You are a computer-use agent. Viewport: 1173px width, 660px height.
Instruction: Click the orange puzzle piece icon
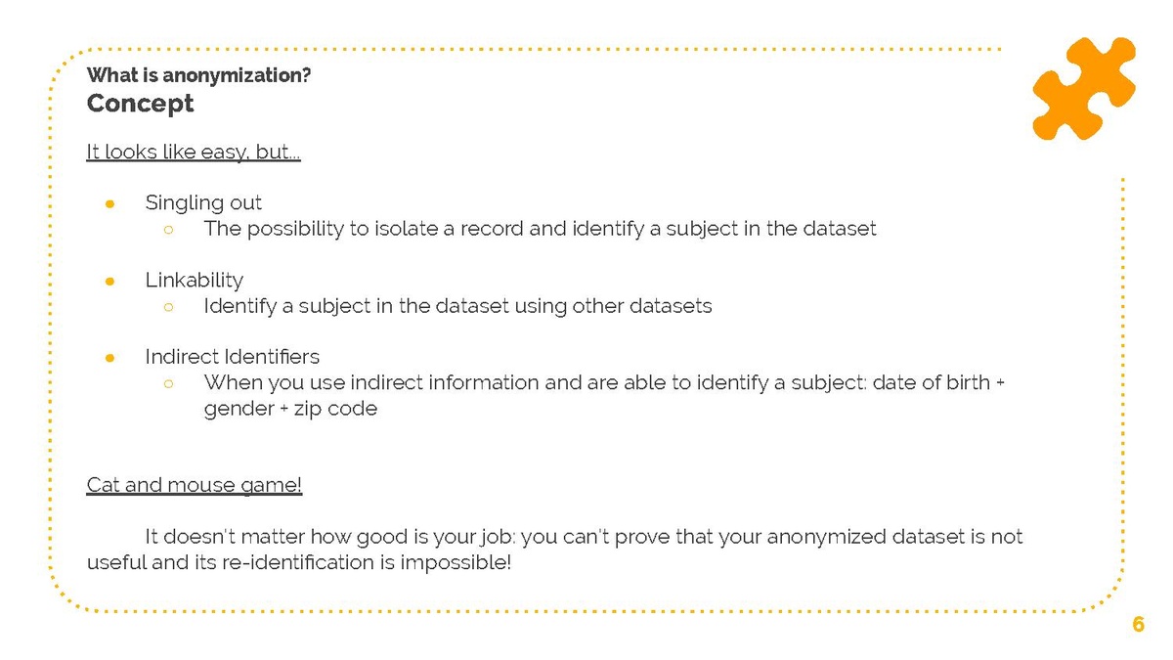click(x=1084, y=87)
